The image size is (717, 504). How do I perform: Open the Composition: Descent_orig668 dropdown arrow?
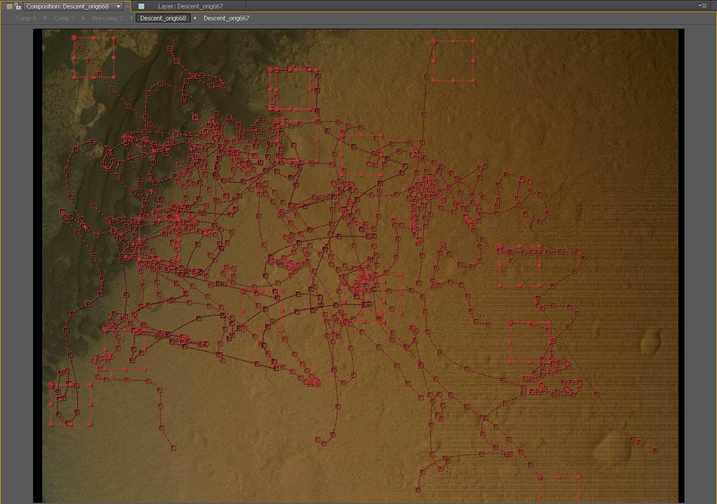(x=118, y=6)
